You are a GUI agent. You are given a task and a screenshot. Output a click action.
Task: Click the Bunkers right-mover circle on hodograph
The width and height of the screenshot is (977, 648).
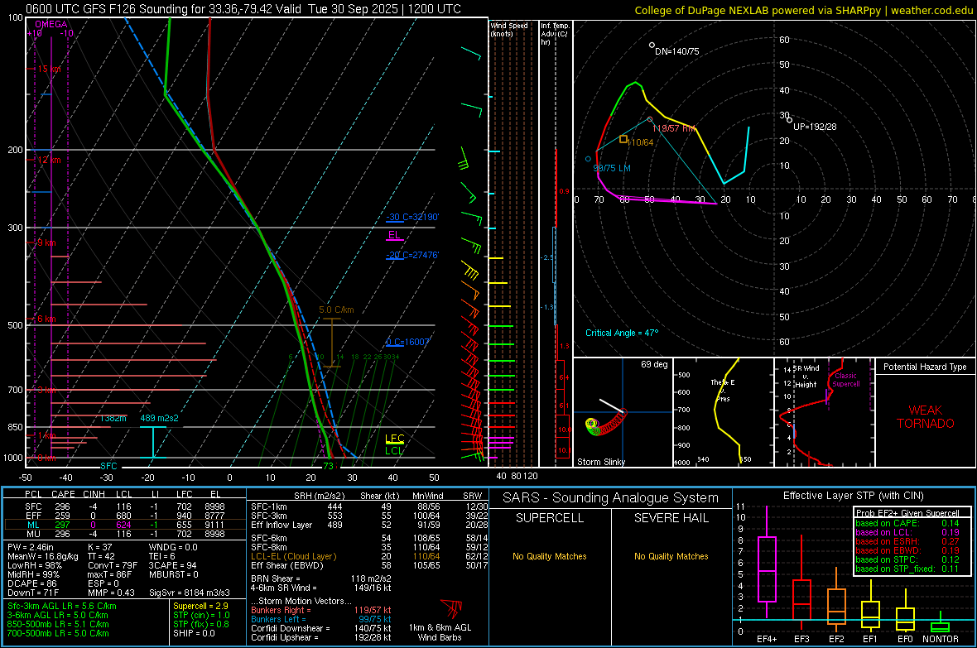[x=650, y=119]
